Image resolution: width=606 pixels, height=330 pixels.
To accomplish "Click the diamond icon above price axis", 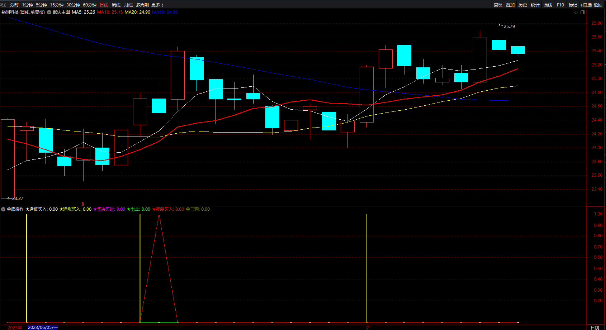I will pyautogui.click(x=576, y=12).
